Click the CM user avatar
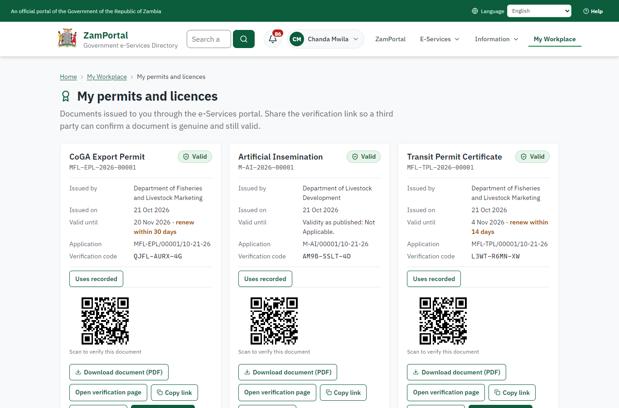The width and height of the screenshot is (619, 408). click(297, 39)
